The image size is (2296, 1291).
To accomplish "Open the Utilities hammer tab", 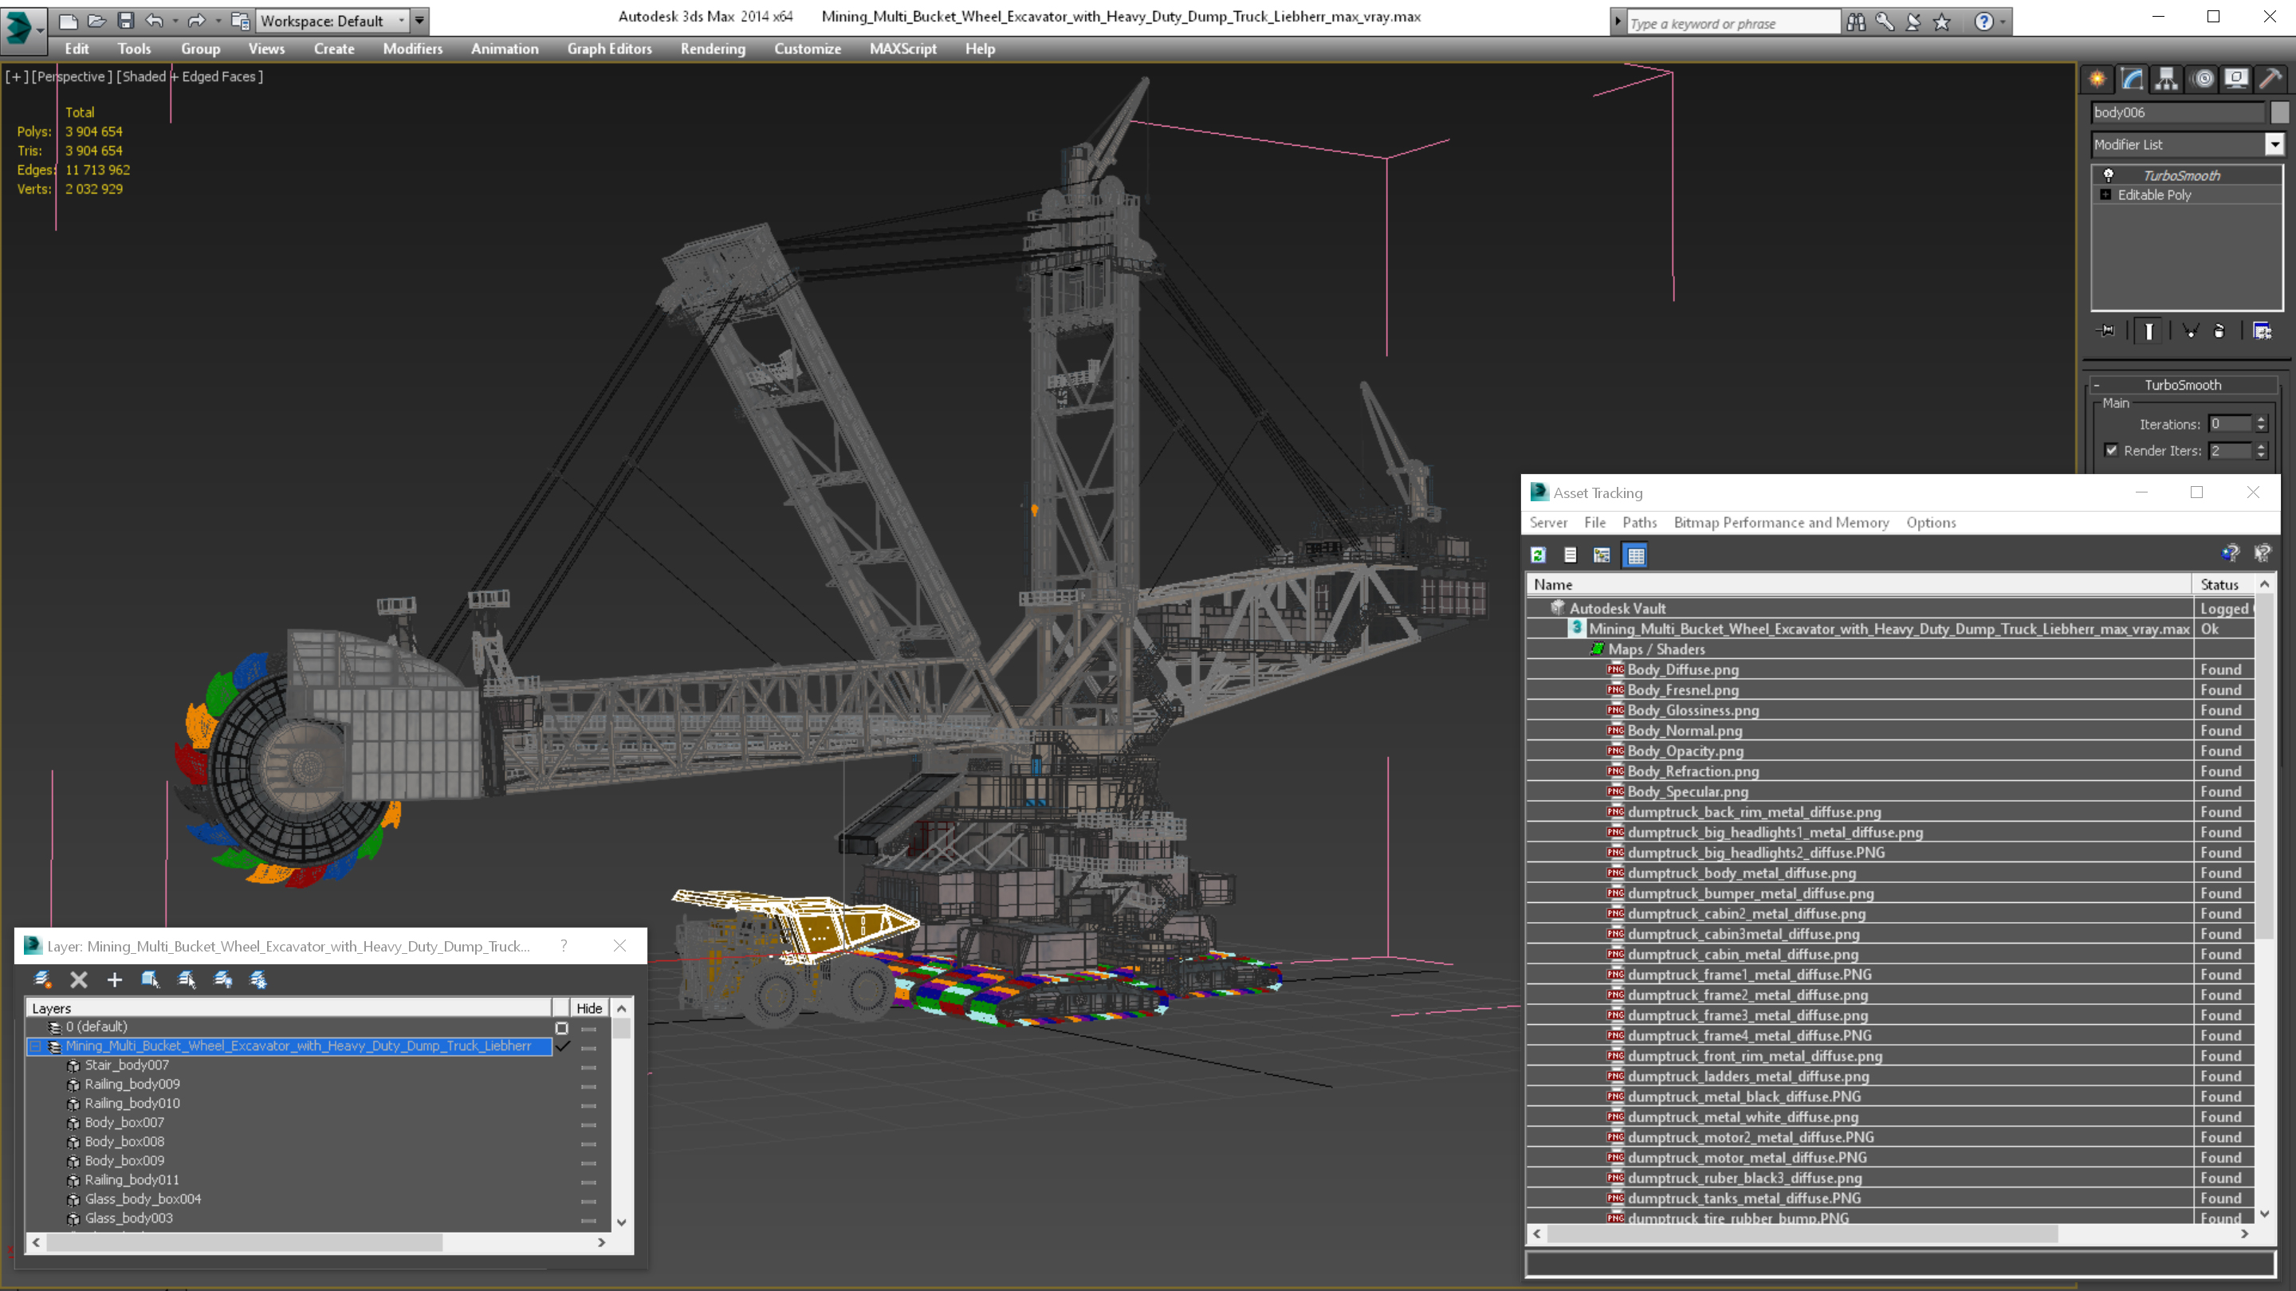I will pos(2270,80).
